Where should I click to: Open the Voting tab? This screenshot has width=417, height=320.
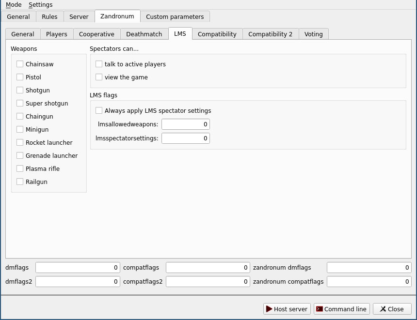click(x=313, y=34)
